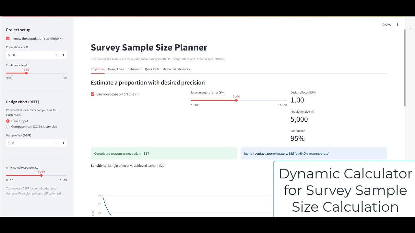
Task: Increase Design effect (DEFF) with plus
Action: coord(63,143)
